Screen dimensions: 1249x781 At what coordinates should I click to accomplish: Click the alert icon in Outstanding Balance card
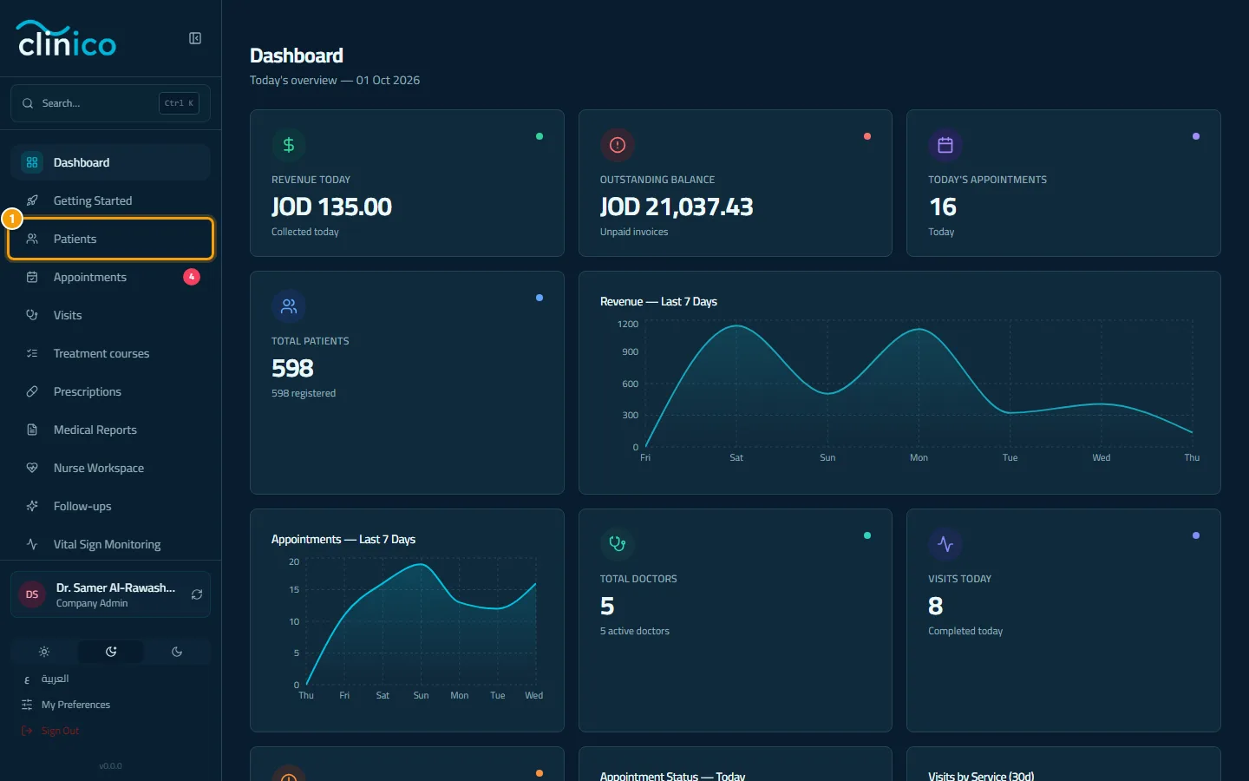pyautogui.click(x=618, y=145)
